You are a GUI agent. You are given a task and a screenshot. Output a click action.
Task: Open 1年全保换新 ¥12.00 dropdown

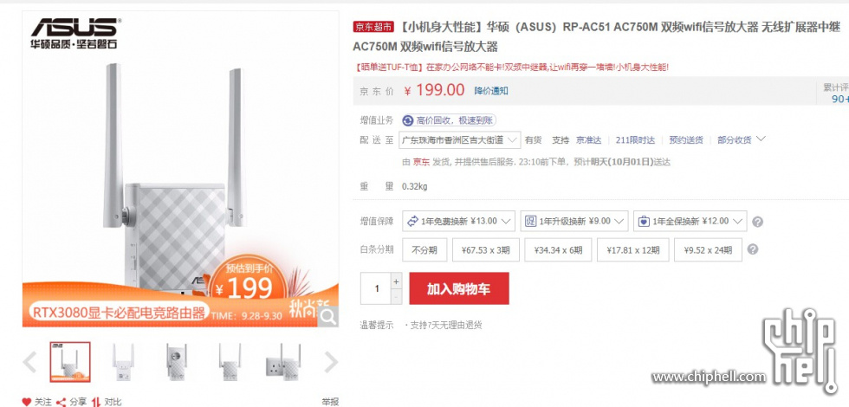point(690,222)
